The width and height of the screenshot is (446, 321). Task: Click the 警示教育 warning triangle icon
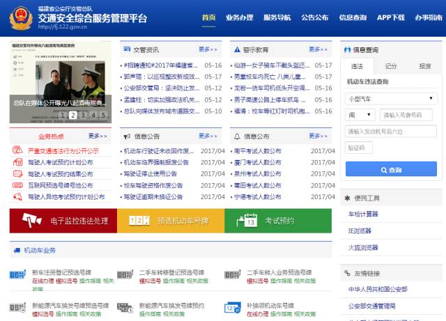click(237, 49)
